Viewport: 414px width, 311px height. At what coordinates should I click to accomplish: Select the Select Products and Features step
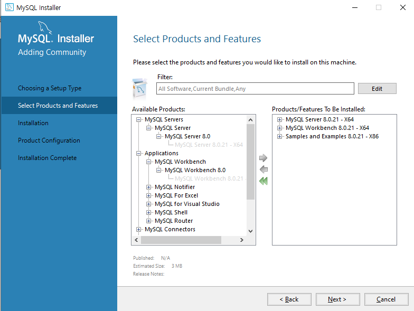(58, 106)
